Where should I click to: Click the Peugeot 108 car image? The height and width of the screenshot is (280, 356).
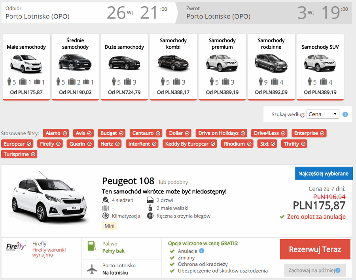coord(49,197)
